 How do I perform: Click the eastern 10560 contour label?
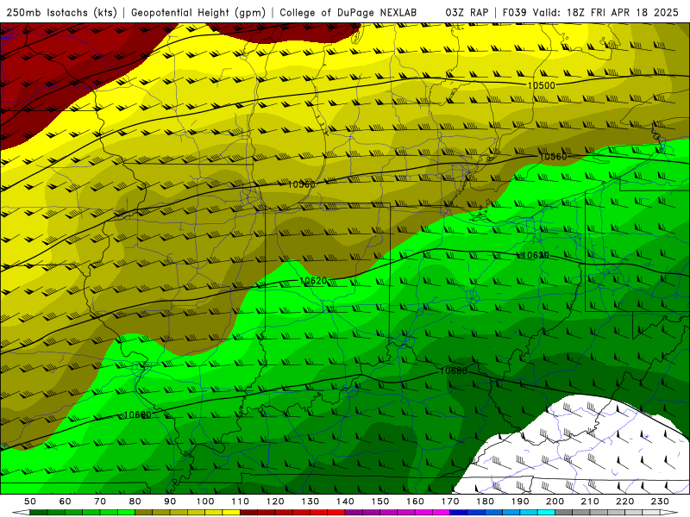(553, 157)
